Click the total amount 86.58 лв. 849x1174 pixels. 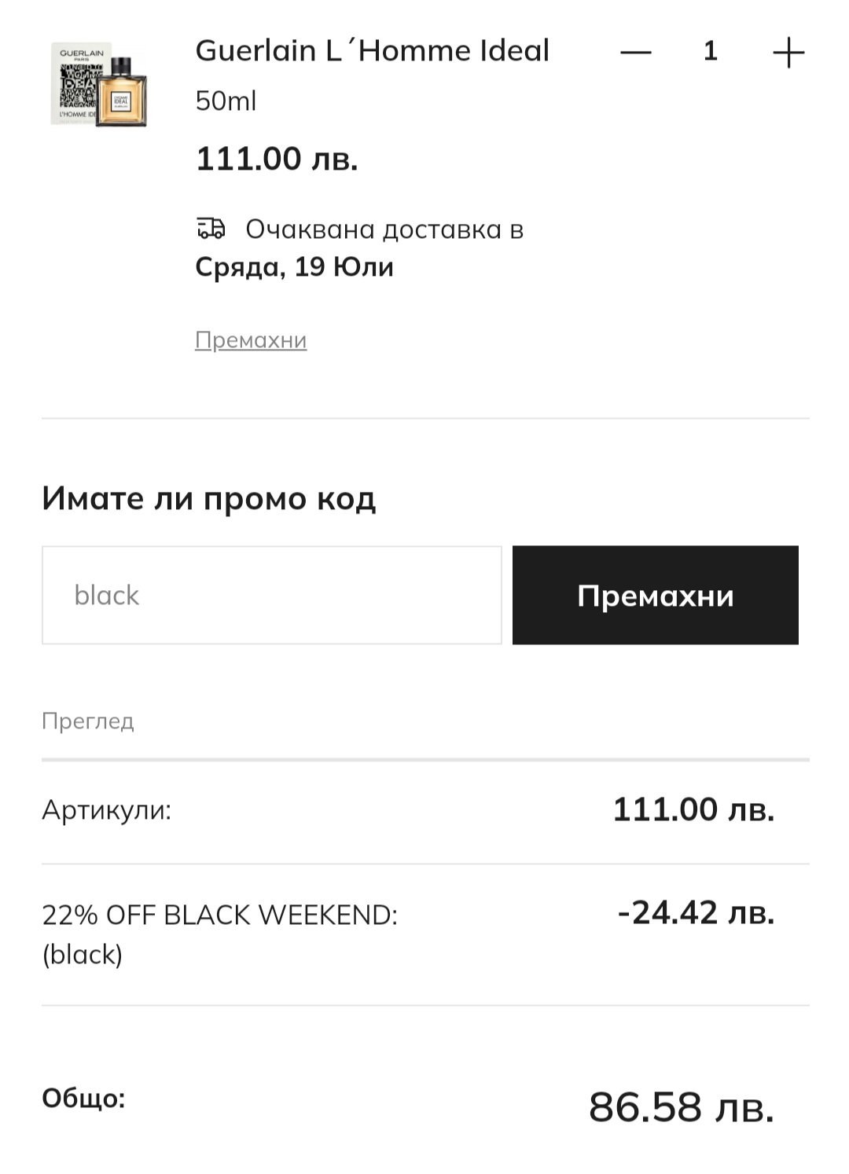point(681,1106)
